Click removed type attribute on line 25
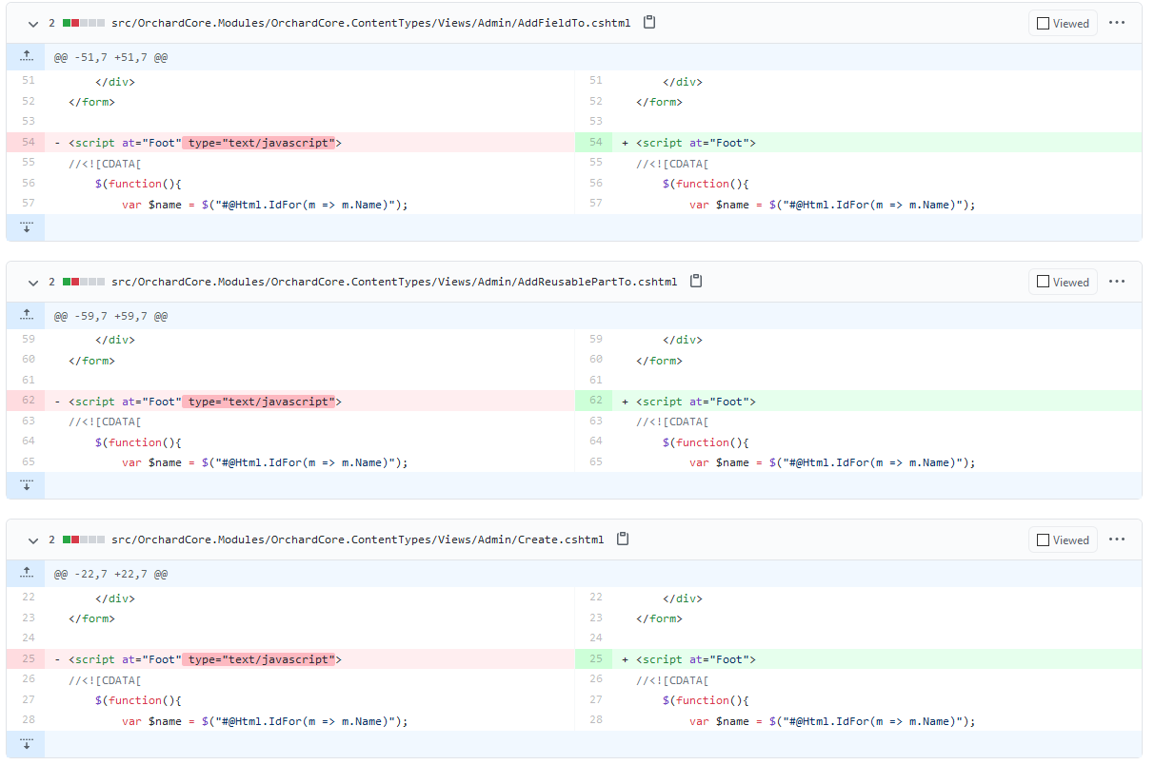 click(x=258, y=659)
